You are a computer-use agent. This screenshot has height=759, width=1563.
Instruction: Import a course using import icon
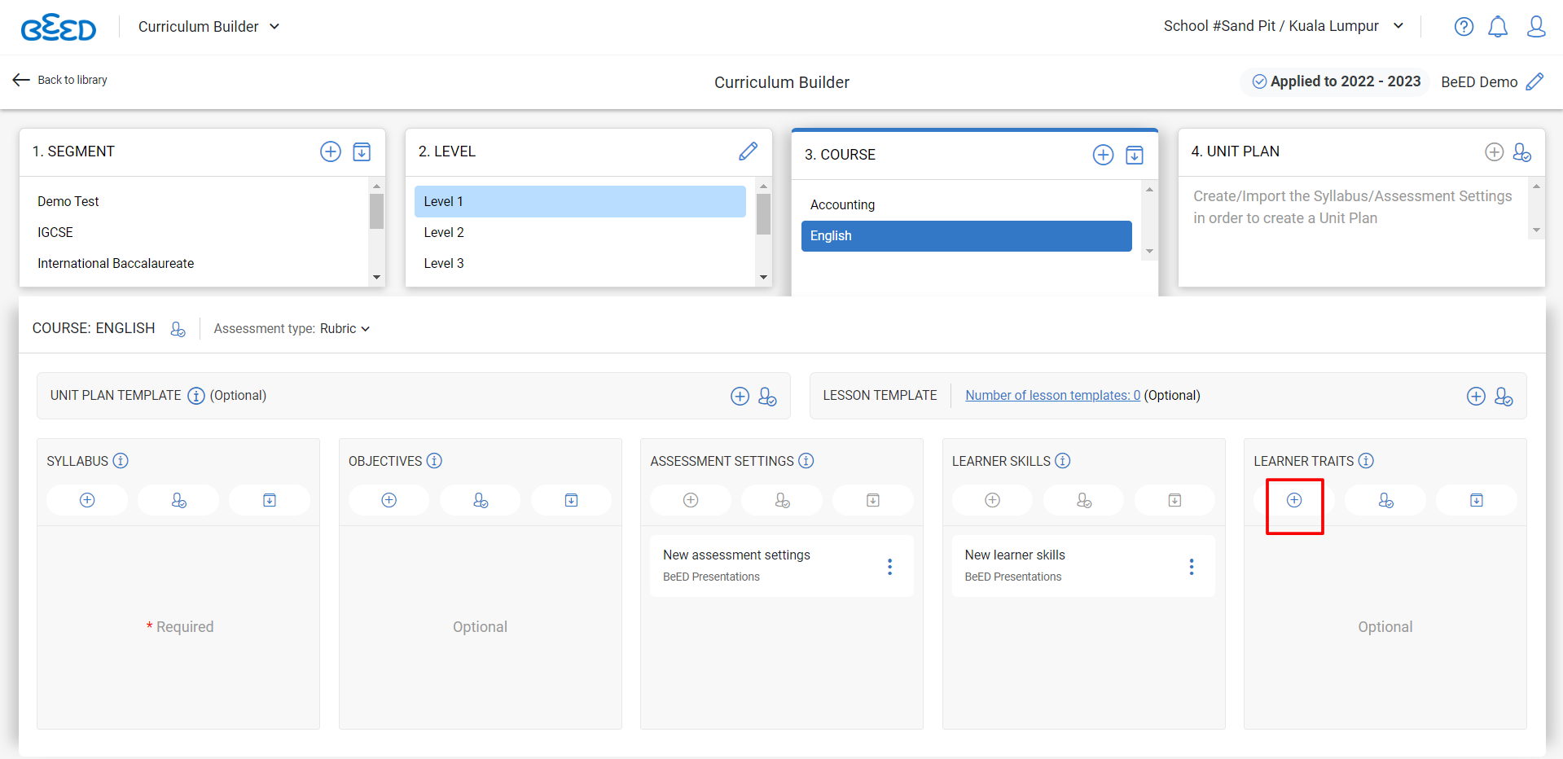click(x=1135, y=155)
